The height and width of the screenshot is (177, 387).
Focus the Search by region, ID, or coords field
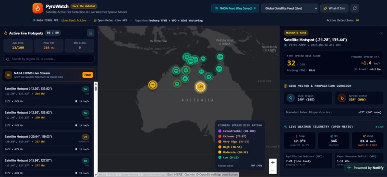click(49, 59)
